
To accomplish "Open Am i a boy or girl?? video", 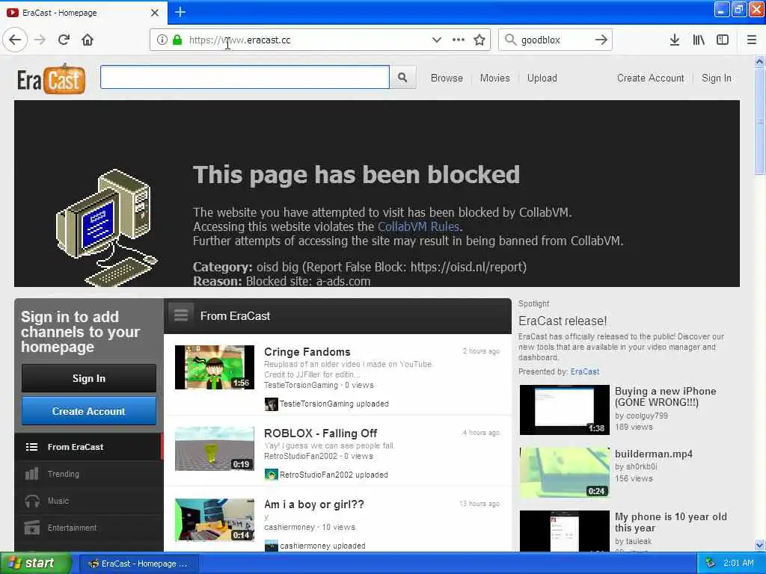I will coord(313,504).
